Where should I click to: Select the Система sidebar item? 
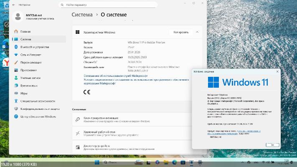25,39
